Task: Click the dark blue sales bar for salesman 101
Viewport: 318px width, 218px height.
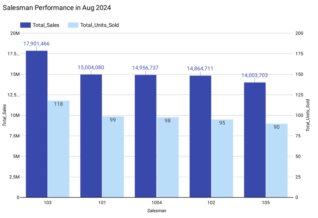Action: 91,136
